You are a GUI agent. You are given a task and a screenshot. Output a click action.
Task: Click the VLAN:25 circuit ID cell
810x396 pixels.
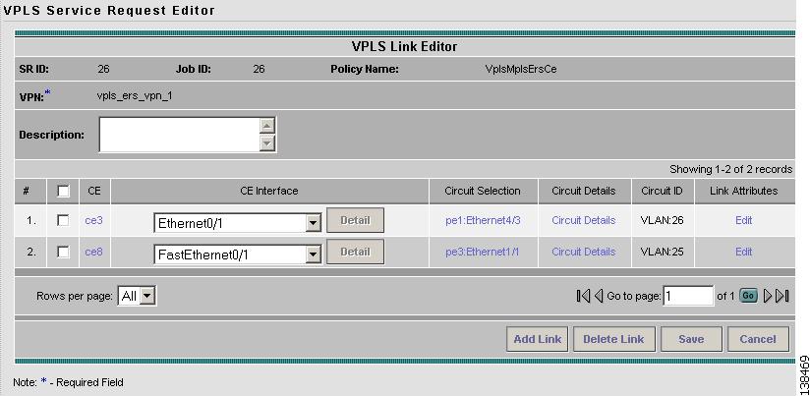[x=663, y=252]
